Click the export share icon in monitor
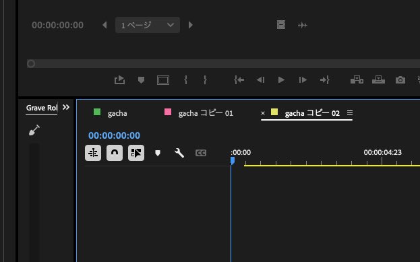 pyautogui.click(x=119, y=79)
